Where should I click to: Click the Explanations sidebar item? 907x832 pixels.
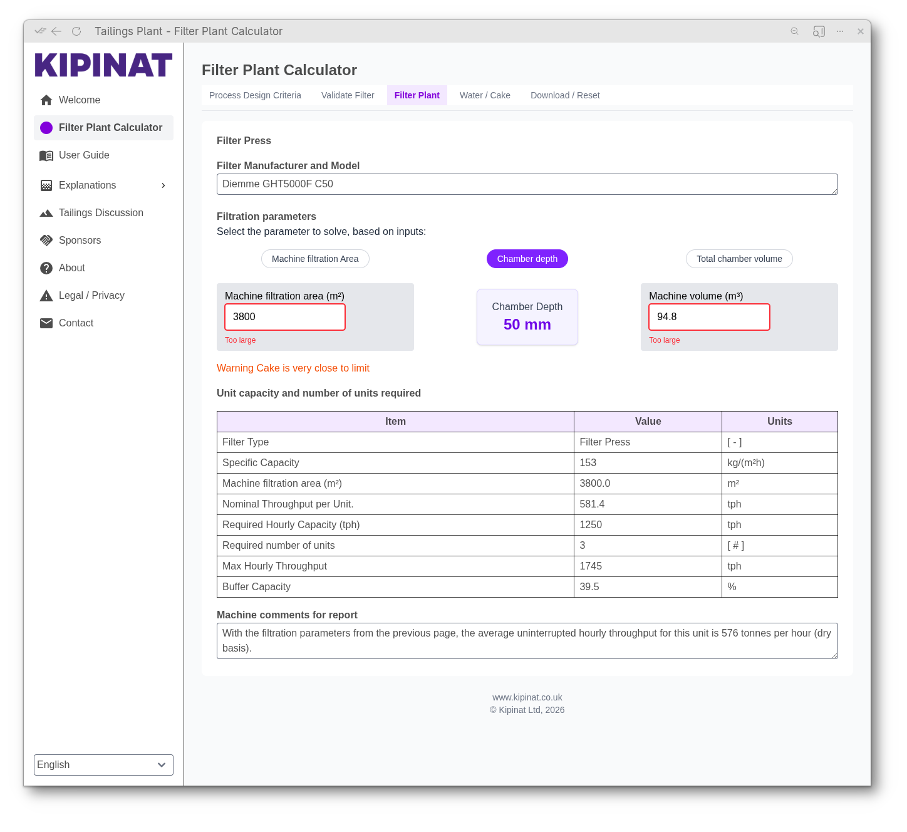[103, 185]
